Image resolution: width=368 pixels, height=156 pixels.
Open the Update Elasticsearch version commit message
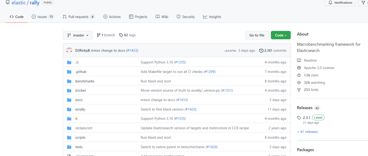click(x=195, y=128)
